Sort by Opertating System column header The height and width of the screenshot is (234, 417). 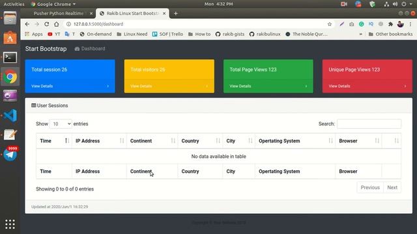coord(295,141)
